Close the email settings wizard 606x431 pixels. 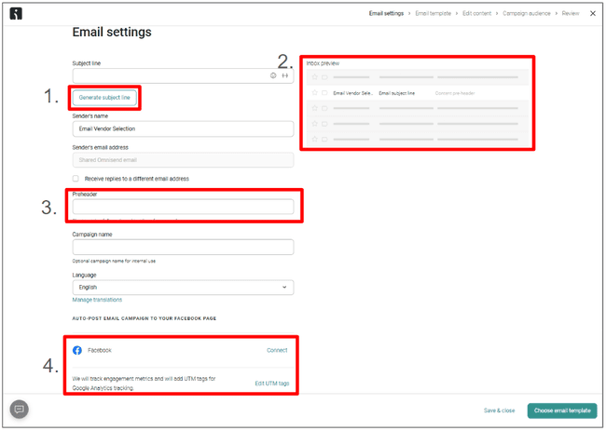pos(593,14)
